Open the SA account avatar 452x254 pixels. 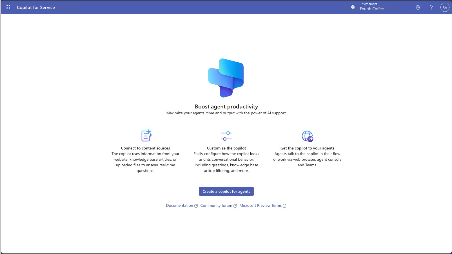point(445,8)
